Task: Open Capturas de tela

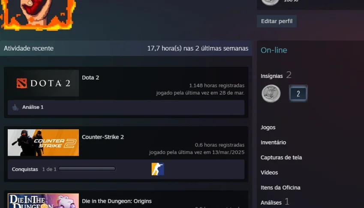Action: pyautogui.click(x=281, y=157)
